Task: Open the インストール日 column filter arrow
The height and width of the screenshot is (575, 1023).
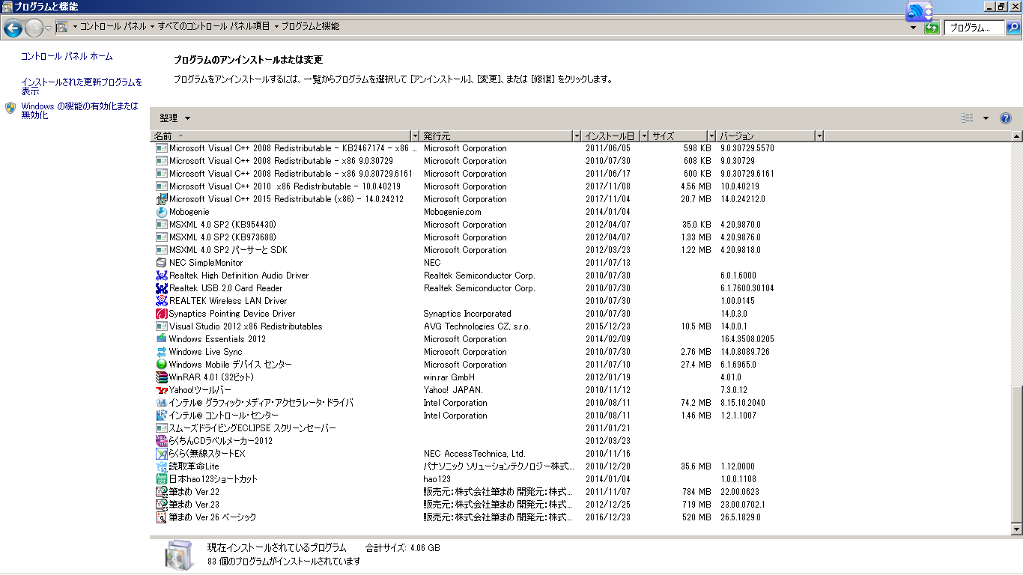Action: tap(644, 136)
